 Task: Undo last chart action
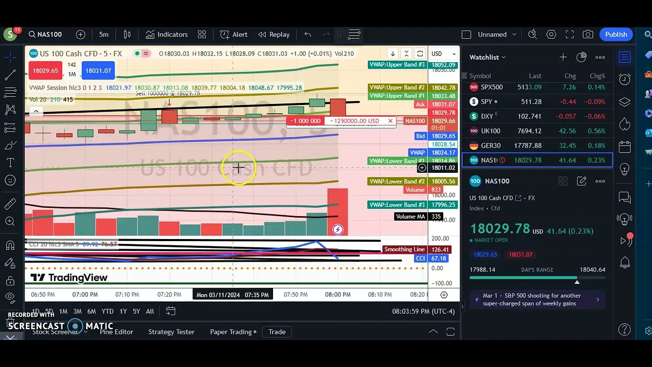[308, 34]
